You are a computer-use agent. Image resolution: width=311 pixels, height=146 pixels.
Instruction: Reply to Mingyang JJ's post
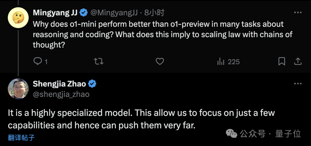[x=38, y=62]
